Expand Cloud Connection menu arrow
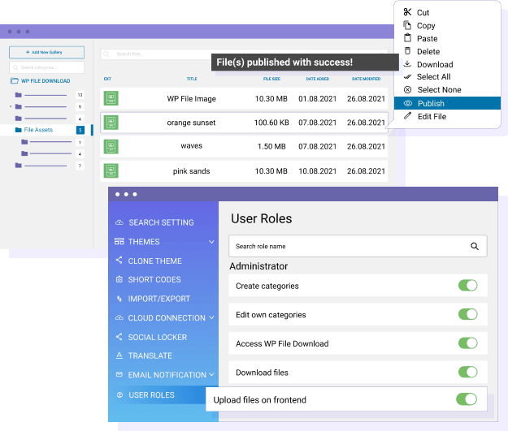This screenshot has width=508, height=431. 211,318
